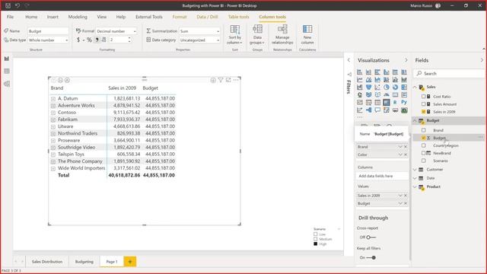Apply percentage format icon

pyautogui.click(x=89, y=40)
